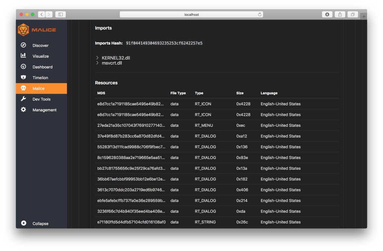Click MD5 27eda21a35c107043f76910277140...
This screenshot has width=383, height=251.
pyautogui.click(x=131, y=125)
